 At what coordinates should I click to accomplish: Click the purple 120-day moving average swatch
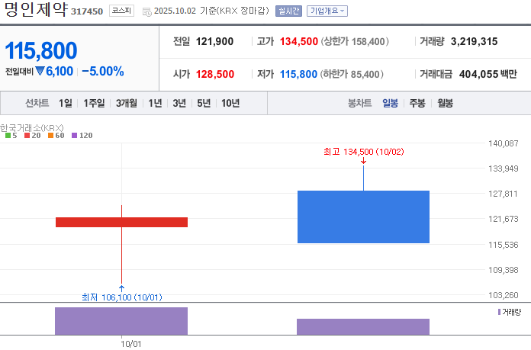[x=75, y=136]
